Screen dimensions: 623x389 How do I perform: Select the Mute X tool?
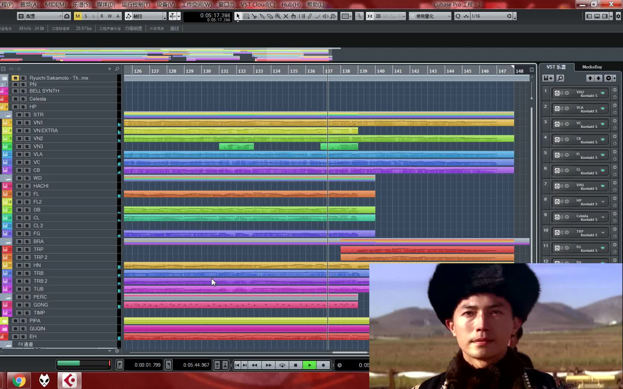286,16
